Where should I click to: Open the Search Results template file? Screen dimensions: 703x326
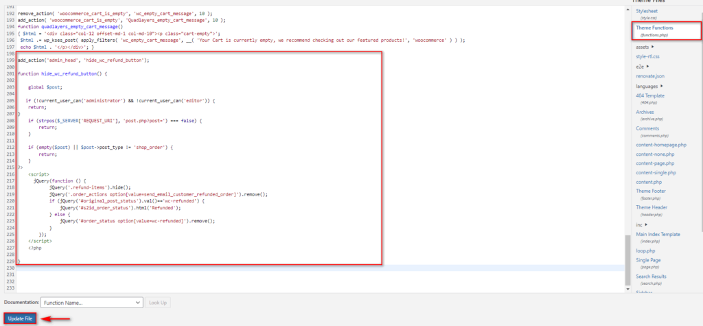[651, 277]
